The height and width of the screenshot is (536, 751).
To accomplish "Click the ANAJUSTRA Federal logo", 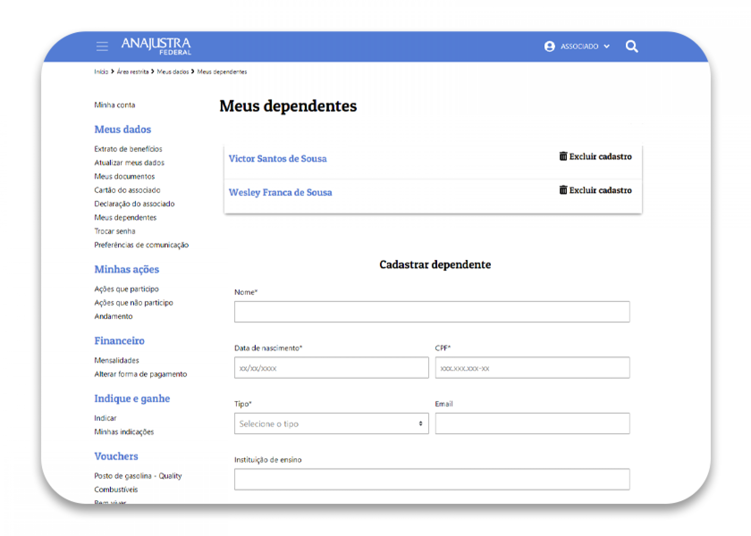I will point(156,46).
